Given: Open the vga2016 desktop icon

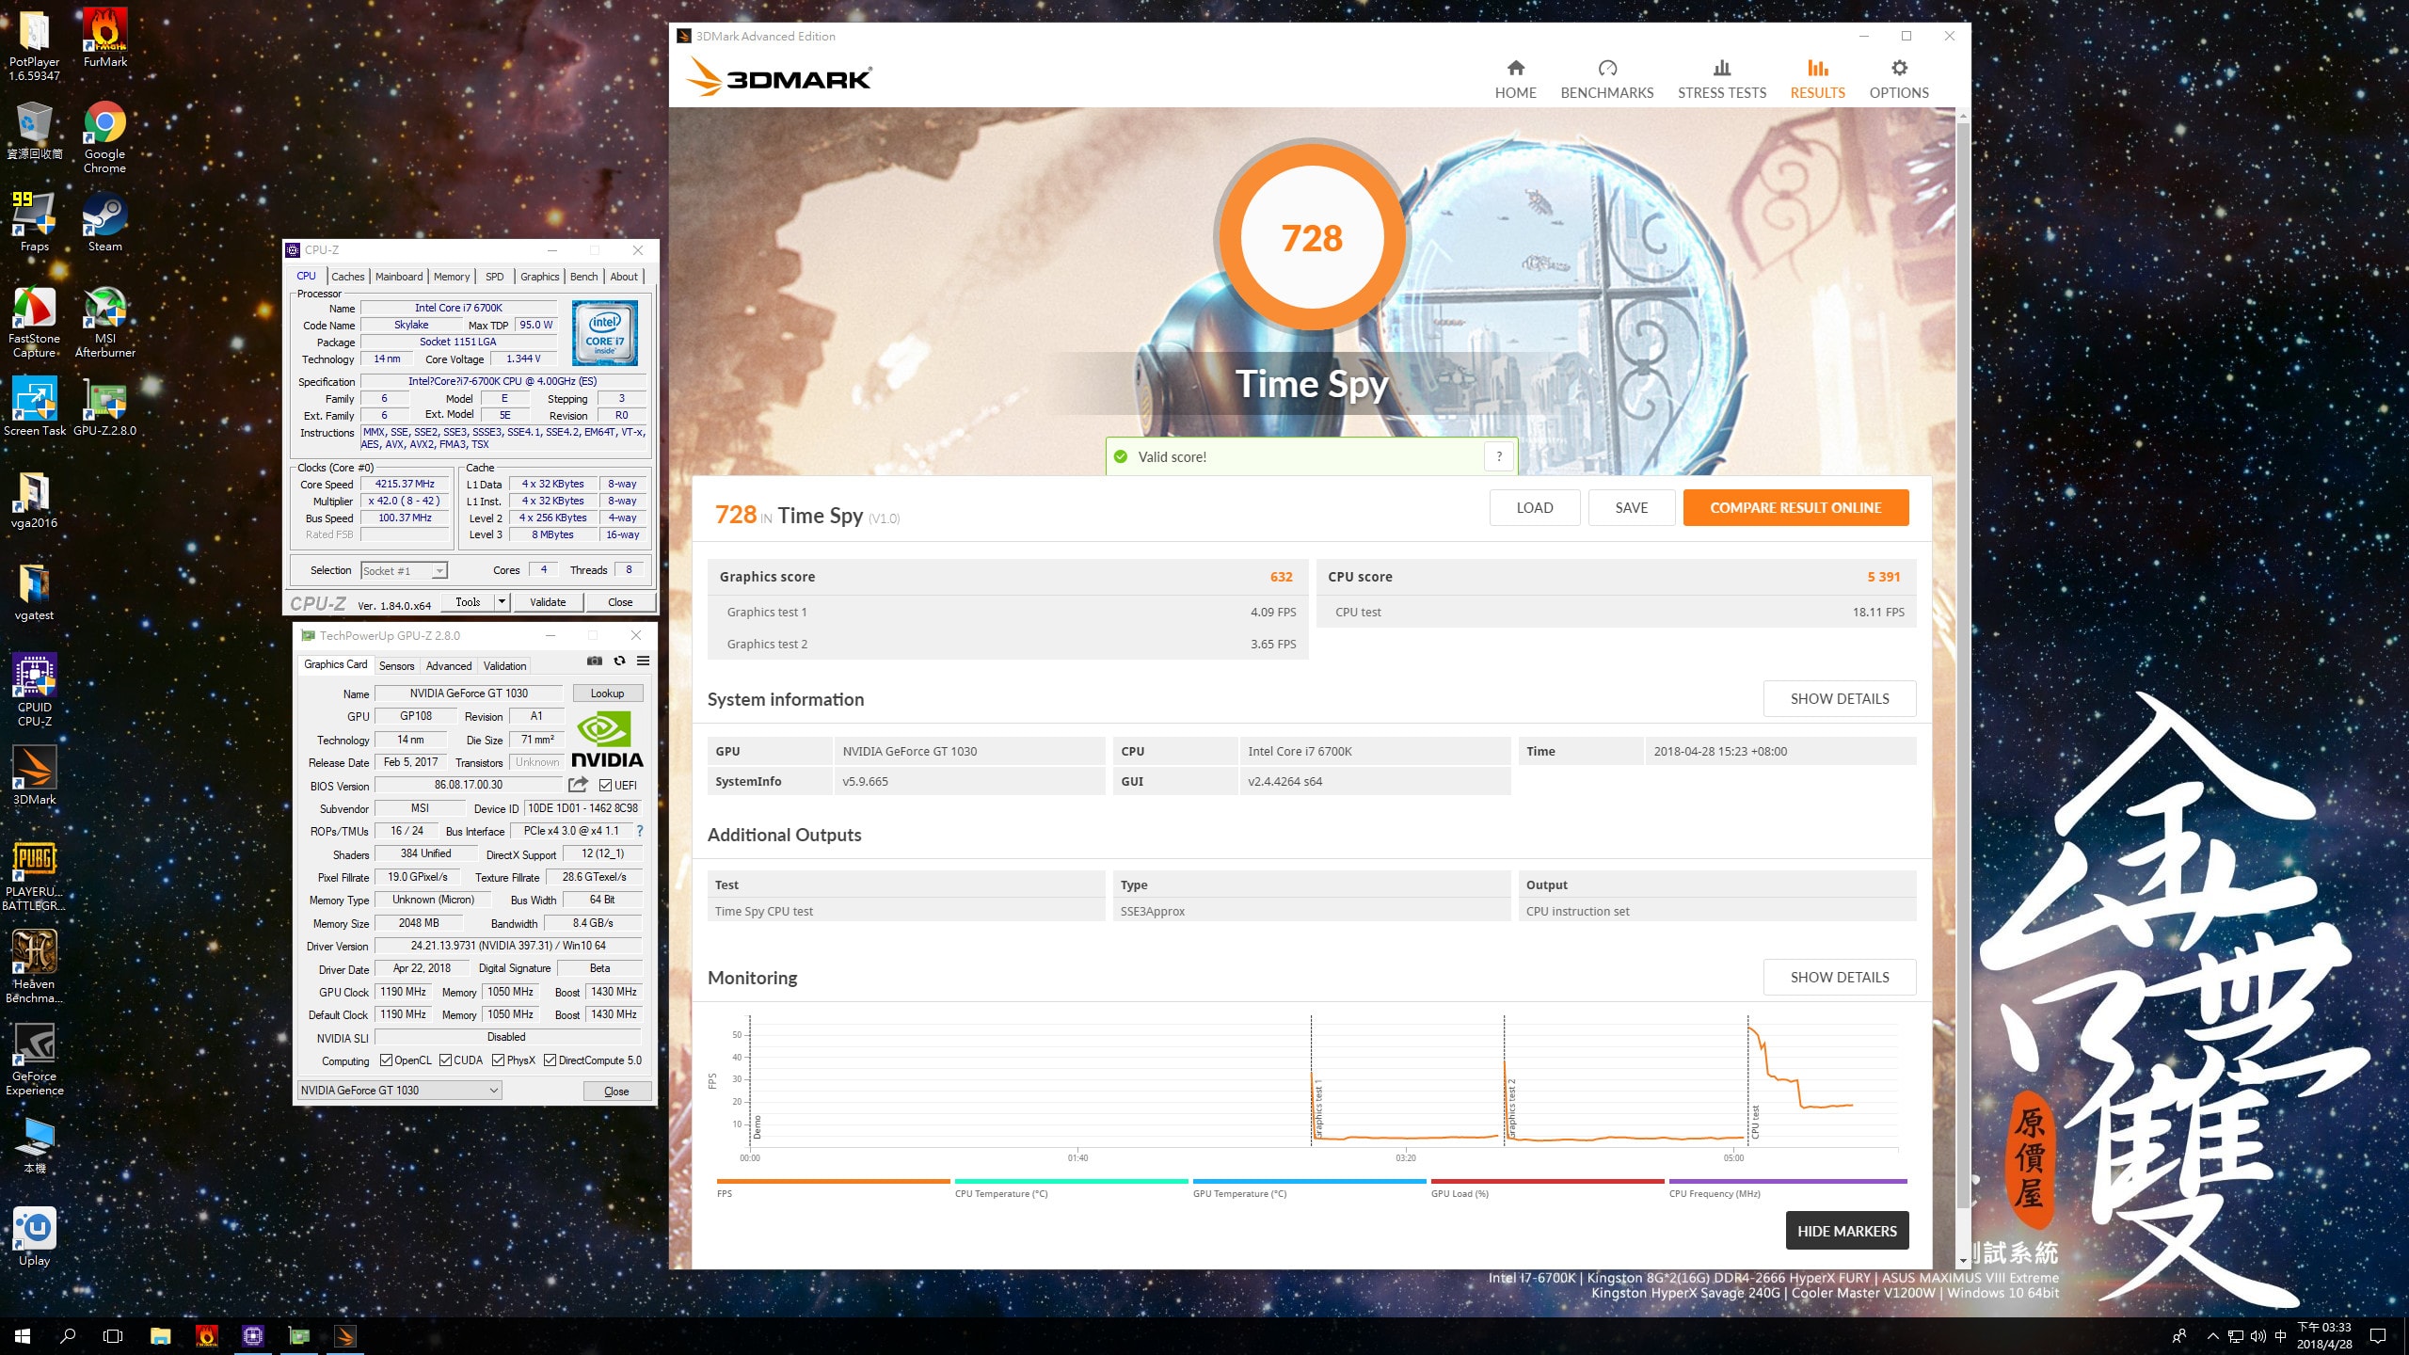Looking at the screenshot, I should click(34, 499).
